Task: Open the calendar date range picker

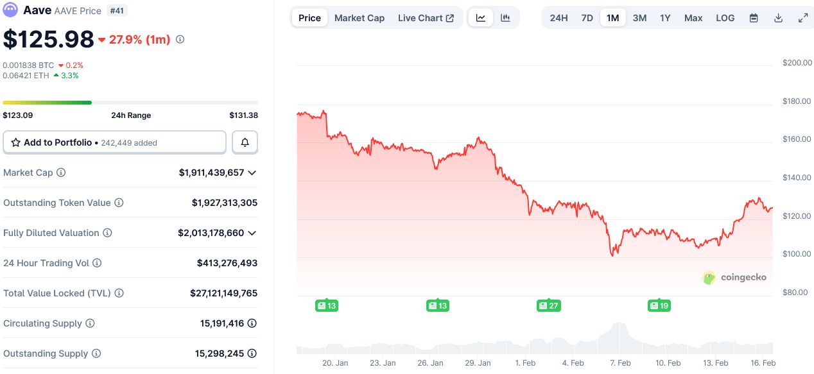Action: [x=754, y=18]
